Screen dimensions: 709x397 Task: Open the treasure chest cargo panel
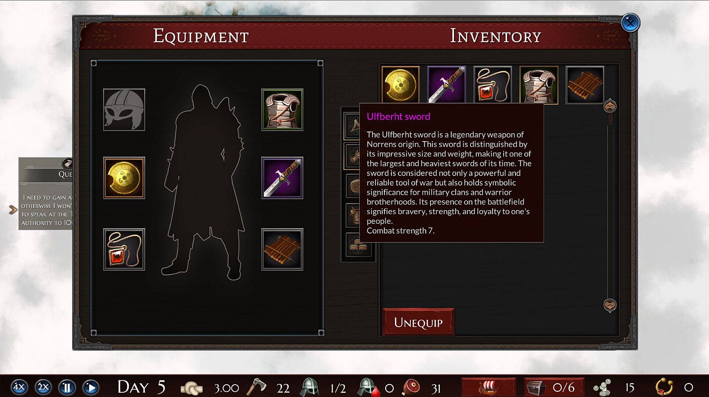[x=554, y=387]
